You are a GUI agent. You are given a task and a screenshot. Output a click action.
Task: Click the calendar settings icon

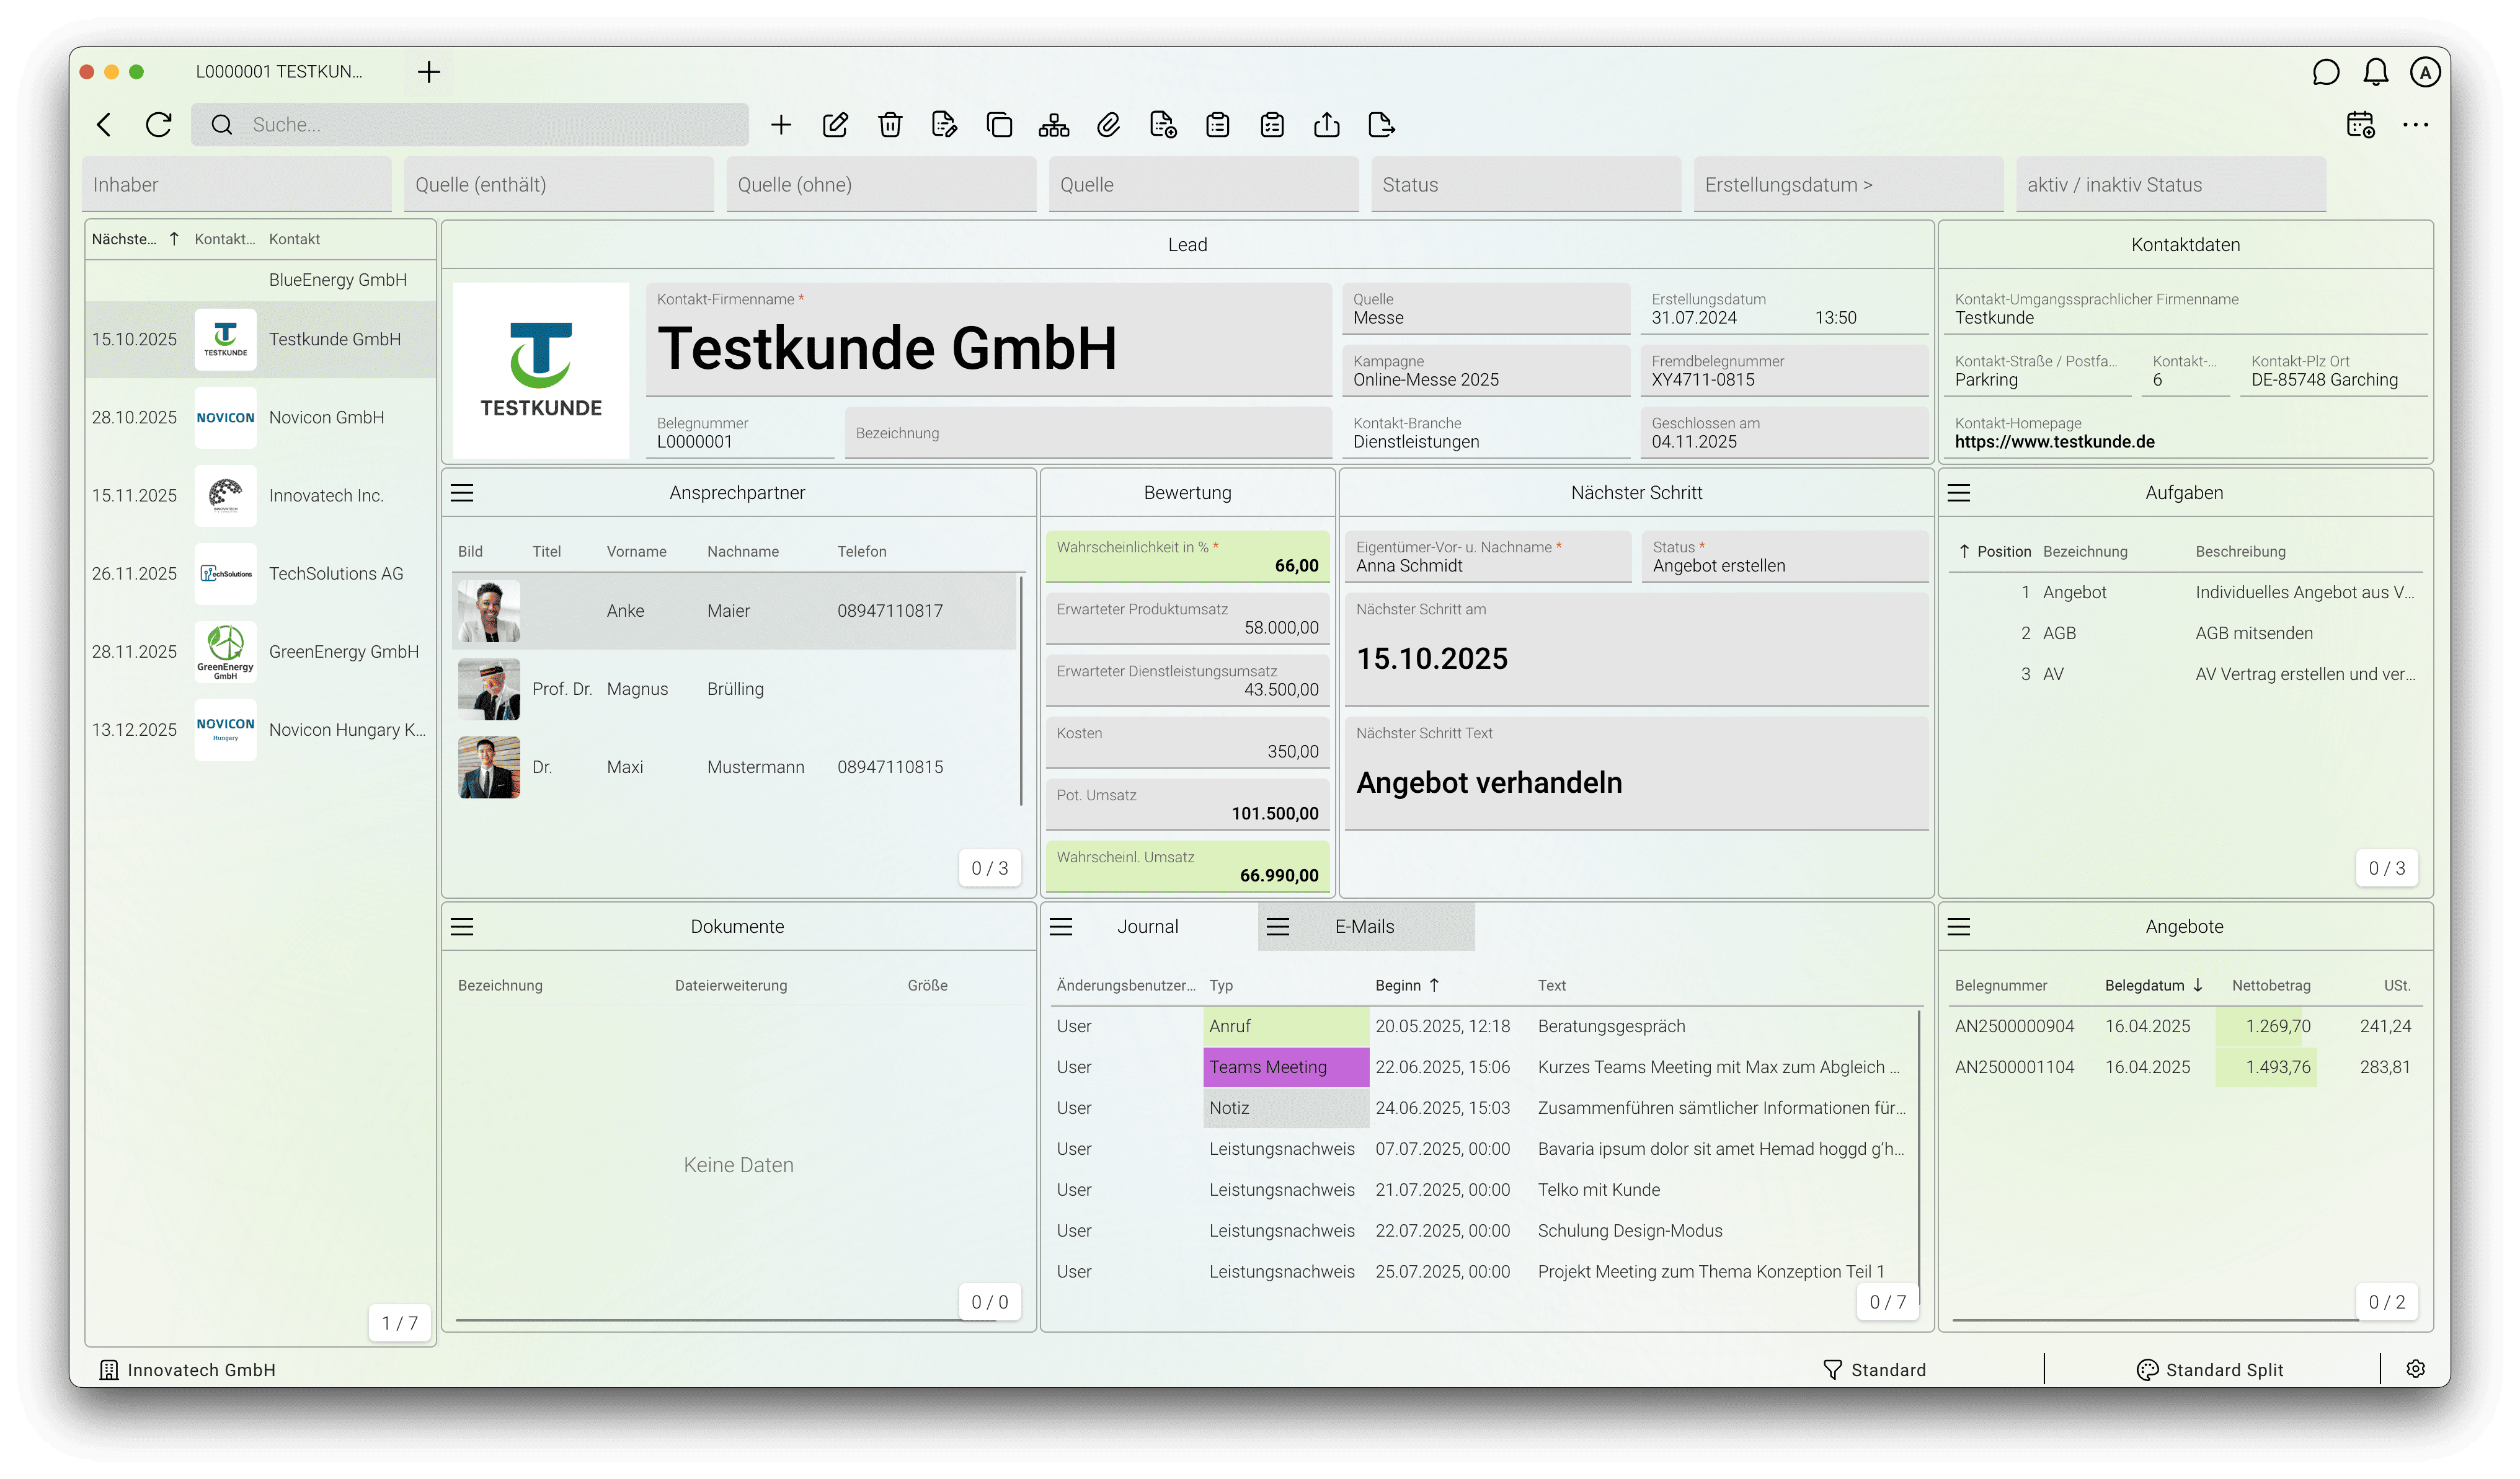(2360, 125)
